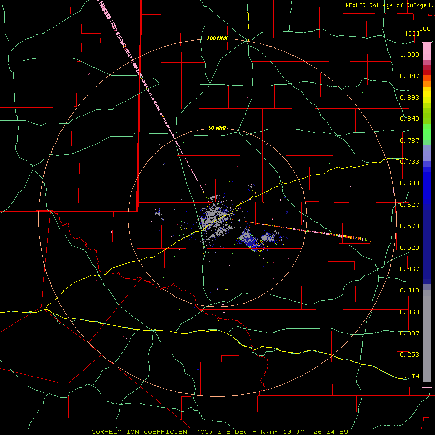Select the 0.840 legend value
This screenshot has height=435, width=435.
click(409, 119)
